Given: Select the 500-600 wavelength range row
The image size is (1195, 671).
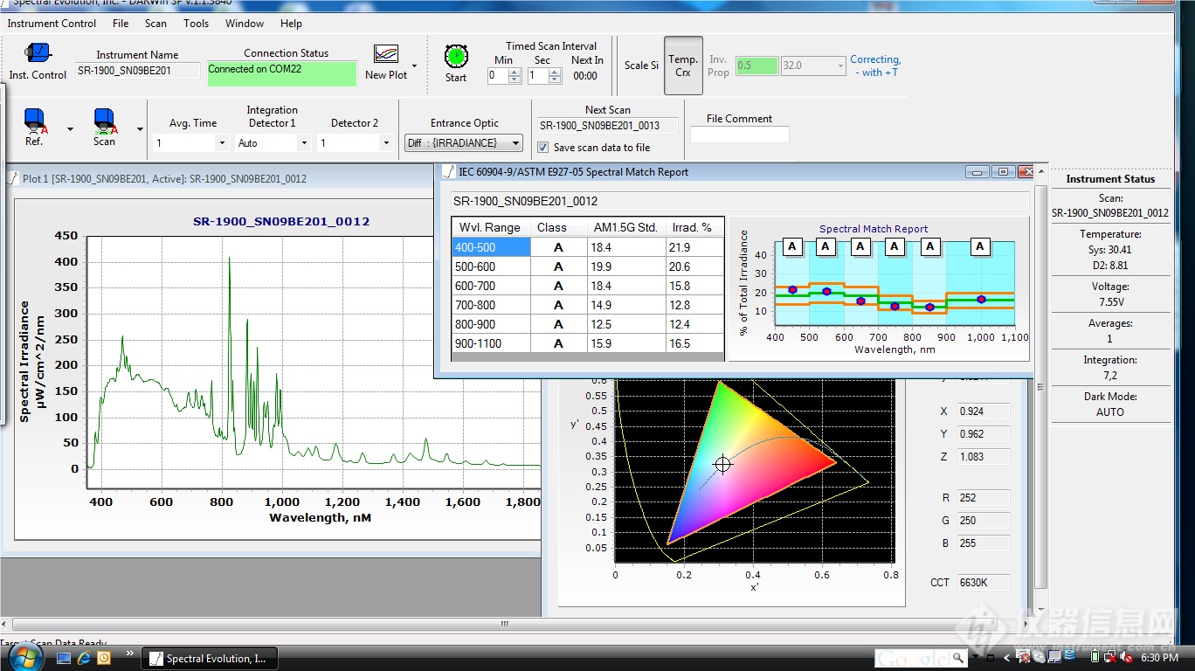Looking at the screenshot, I should click(x=587, y=266).
